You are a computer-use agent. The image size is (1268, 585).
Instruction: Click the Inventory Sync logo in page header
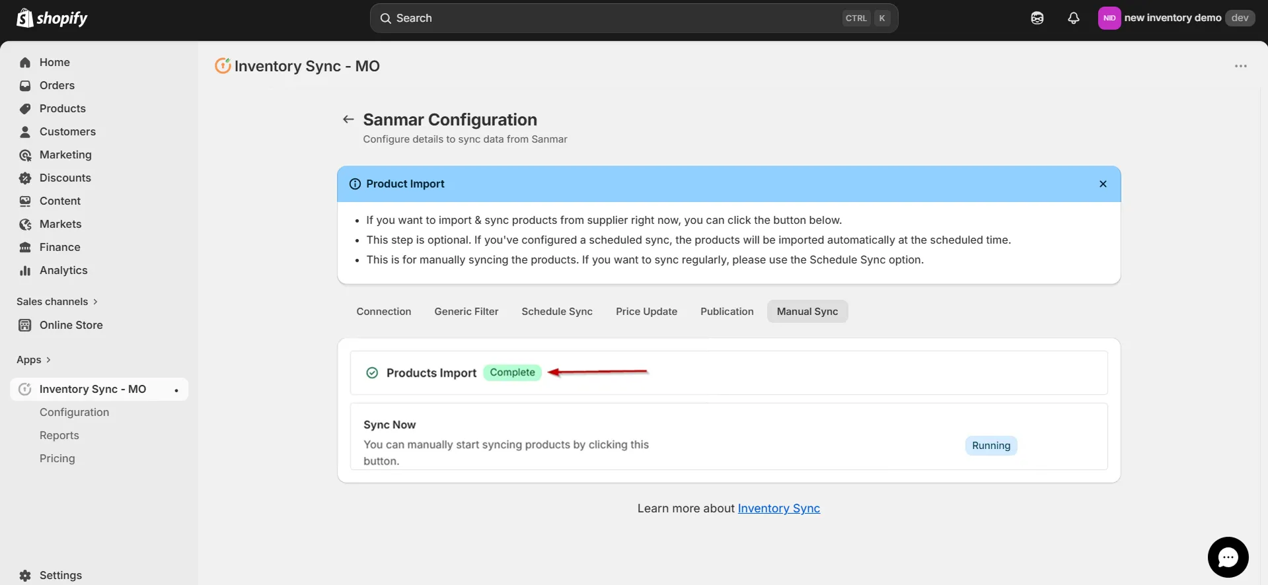point(223,66)
